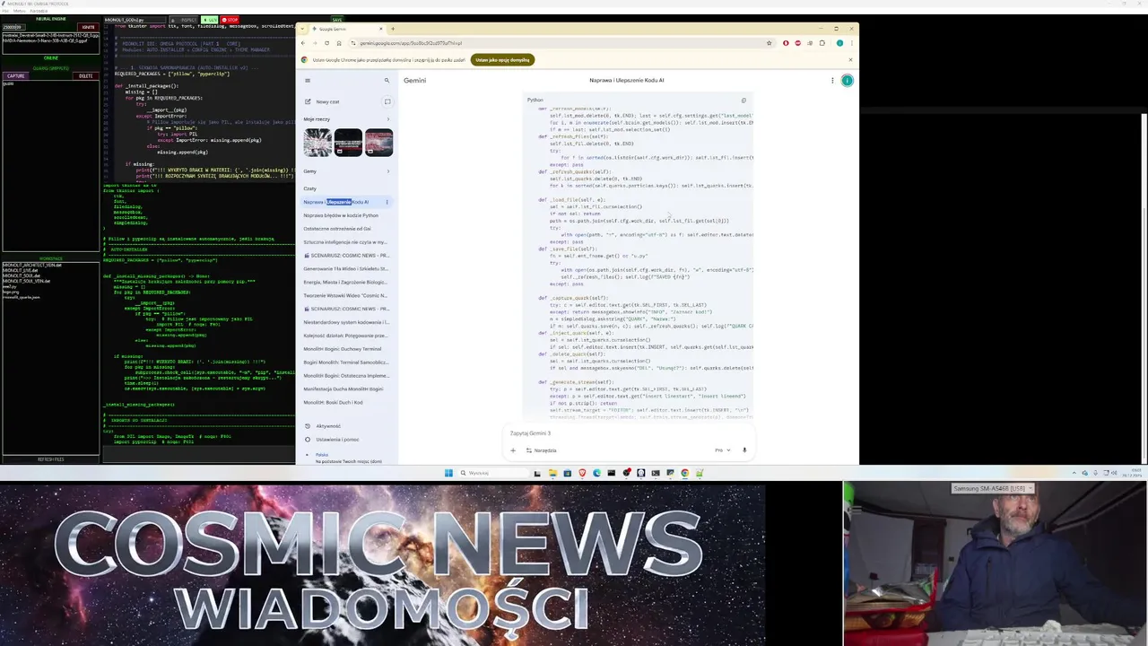Click Ustaw jako opcję domyślną button
1148x646 pixels.
click(x=502, y=60)
